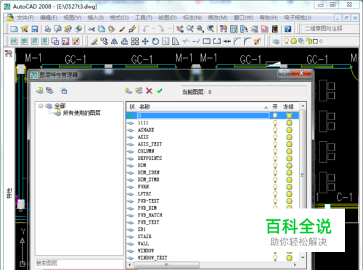Select the Fillet tool icon
The image size is (363, 270).
click(248, 41)
